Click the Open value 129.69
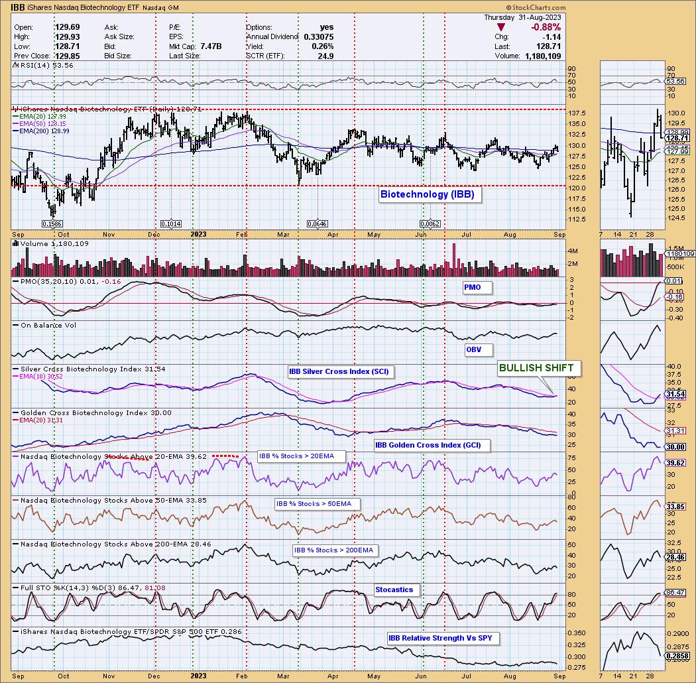Screen dimensions: 696x683 [x=67, y=27]
